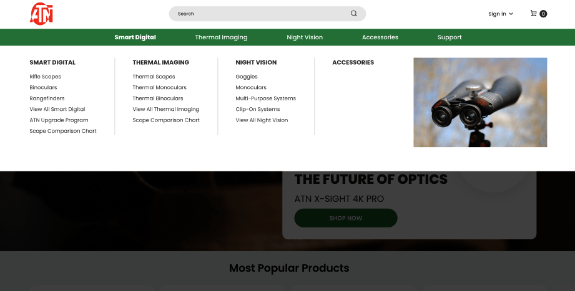Click the ATN logo
Viewport: 575px width, 291px height.
pyautogui.click(x=41, y=14)
